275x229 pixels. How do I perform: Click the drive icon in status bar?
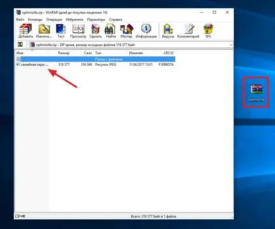pos(17,216)
